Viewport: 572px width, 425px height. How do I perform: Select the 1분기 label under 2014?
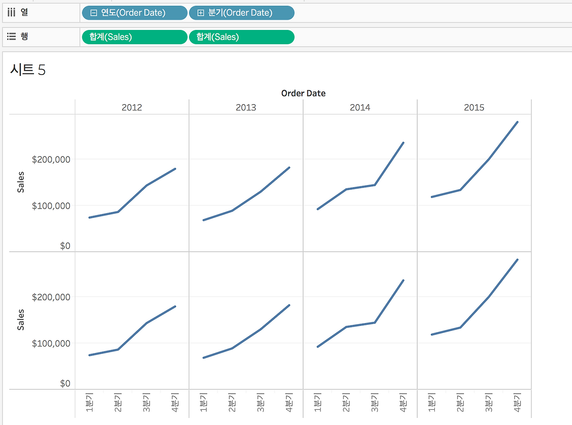pos(317,402)
